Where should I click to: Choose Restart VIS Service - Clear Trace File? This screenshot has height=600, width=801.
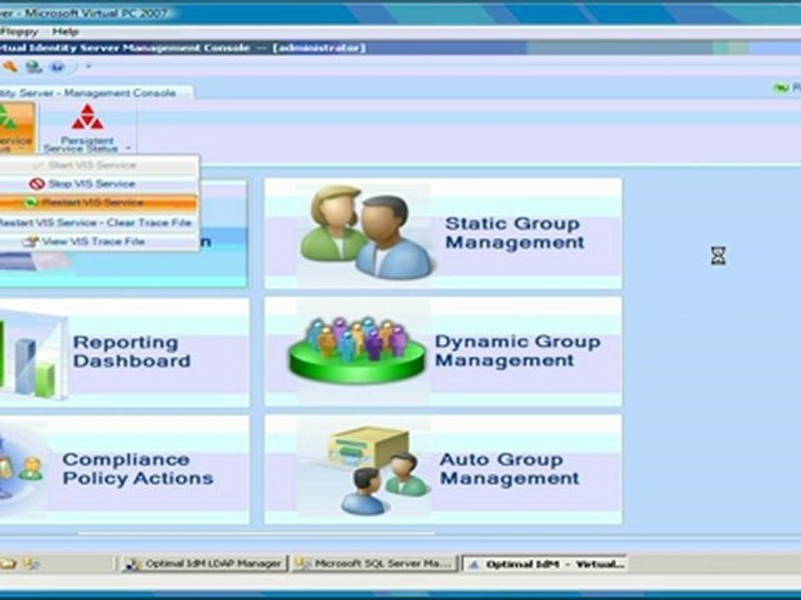coord(98,222)
